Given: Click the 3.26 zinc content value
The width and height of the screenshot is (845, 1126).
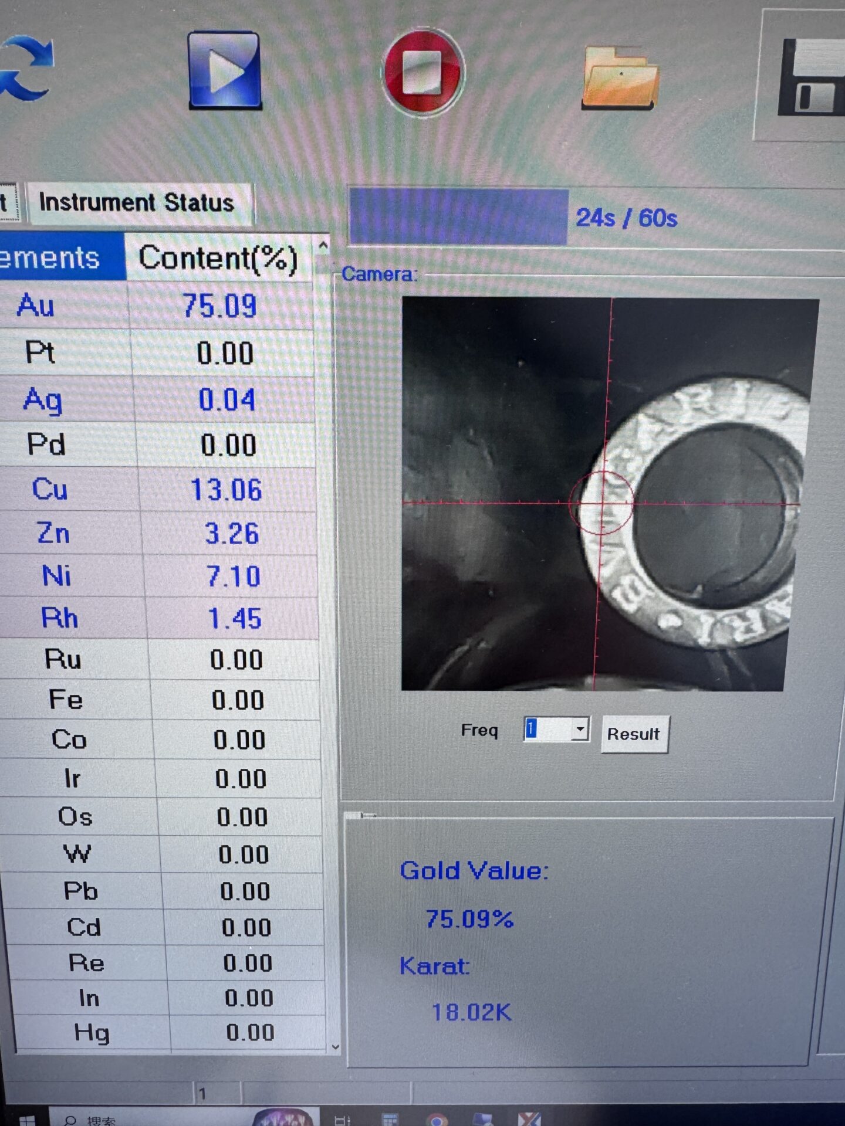Looking at the screenshot, I should pos(232,534).
